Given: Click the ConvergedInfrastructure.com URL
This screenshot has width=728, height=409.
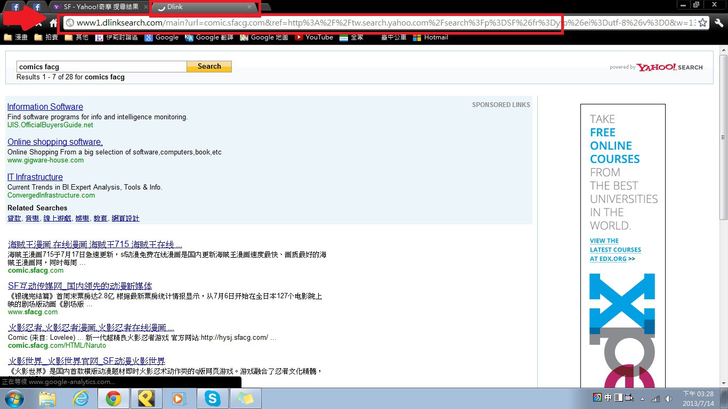Looking at the screenshot, I should 51,195.
